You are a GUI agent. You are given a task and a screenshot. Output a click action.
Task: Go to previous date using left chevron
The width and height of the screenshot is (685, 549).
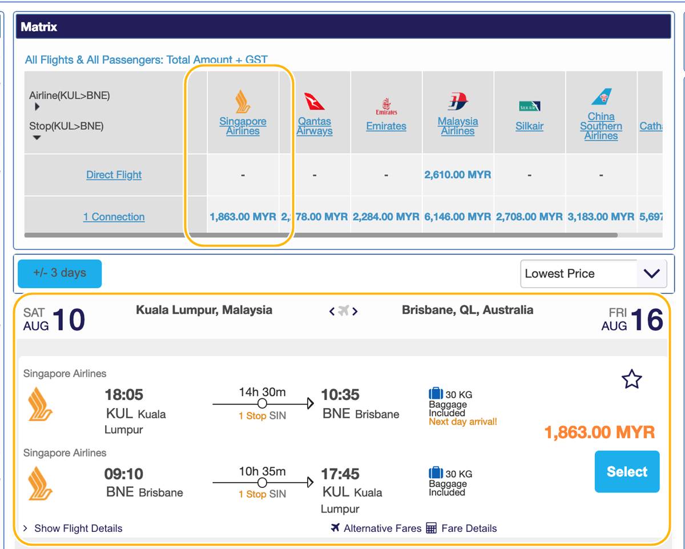point(332,311)
